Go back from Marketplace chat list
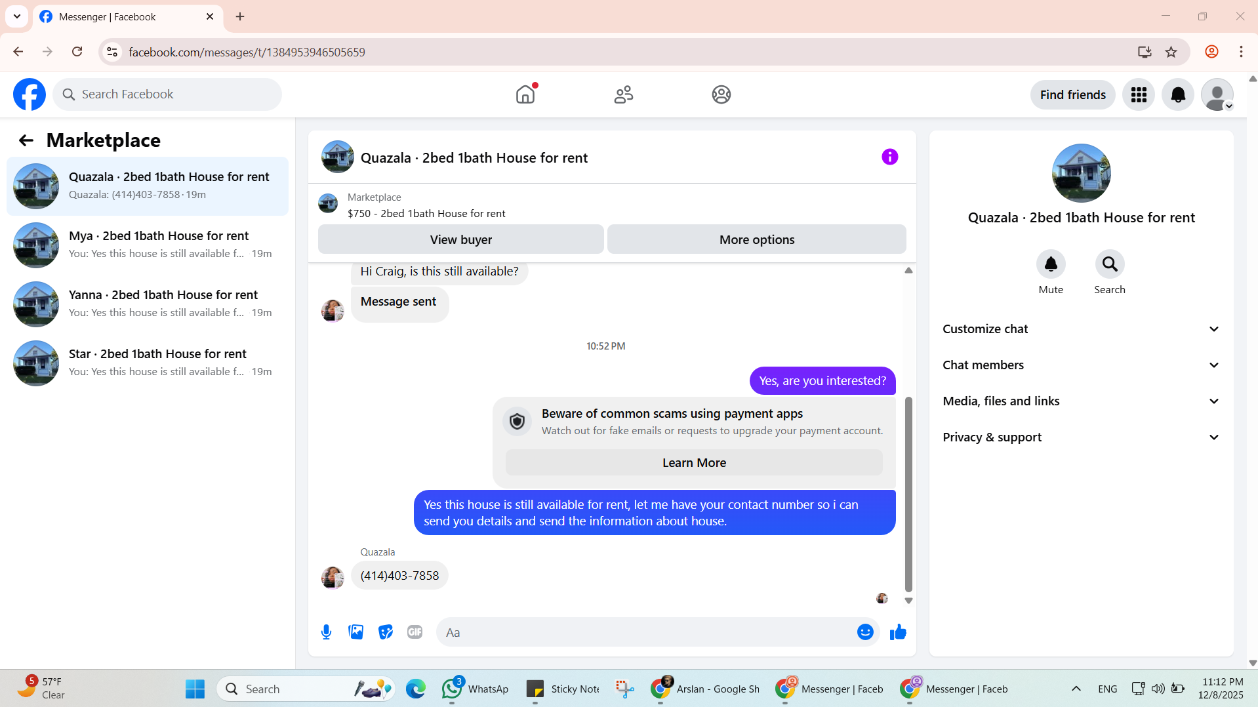 tap(26, 140)
